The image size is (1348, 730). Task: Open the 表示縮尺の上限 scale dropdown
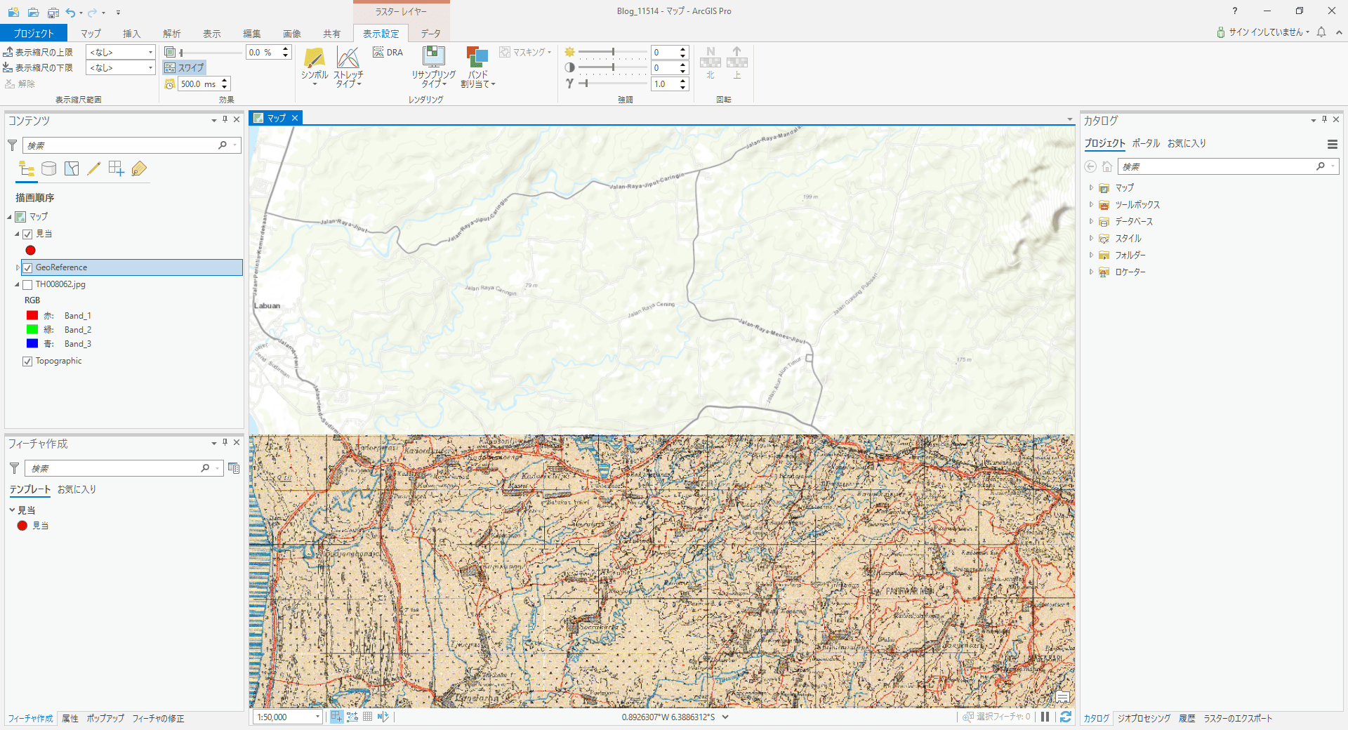point(150,53)
